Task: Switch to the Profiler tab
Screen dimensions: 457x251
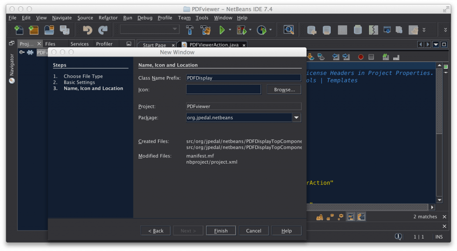Action: click(x=104, y=44)
